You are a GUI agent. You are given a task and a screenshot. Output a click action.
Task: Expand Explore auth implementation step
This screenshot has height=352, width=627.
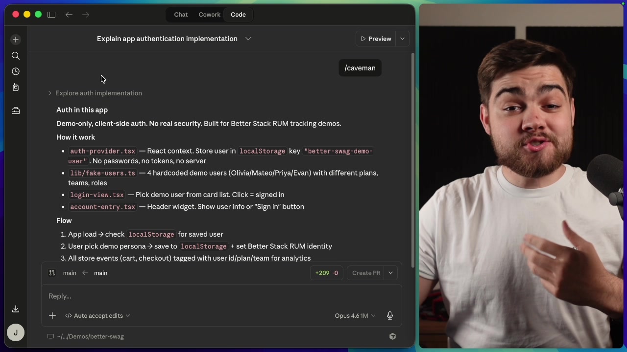(96, 93)
